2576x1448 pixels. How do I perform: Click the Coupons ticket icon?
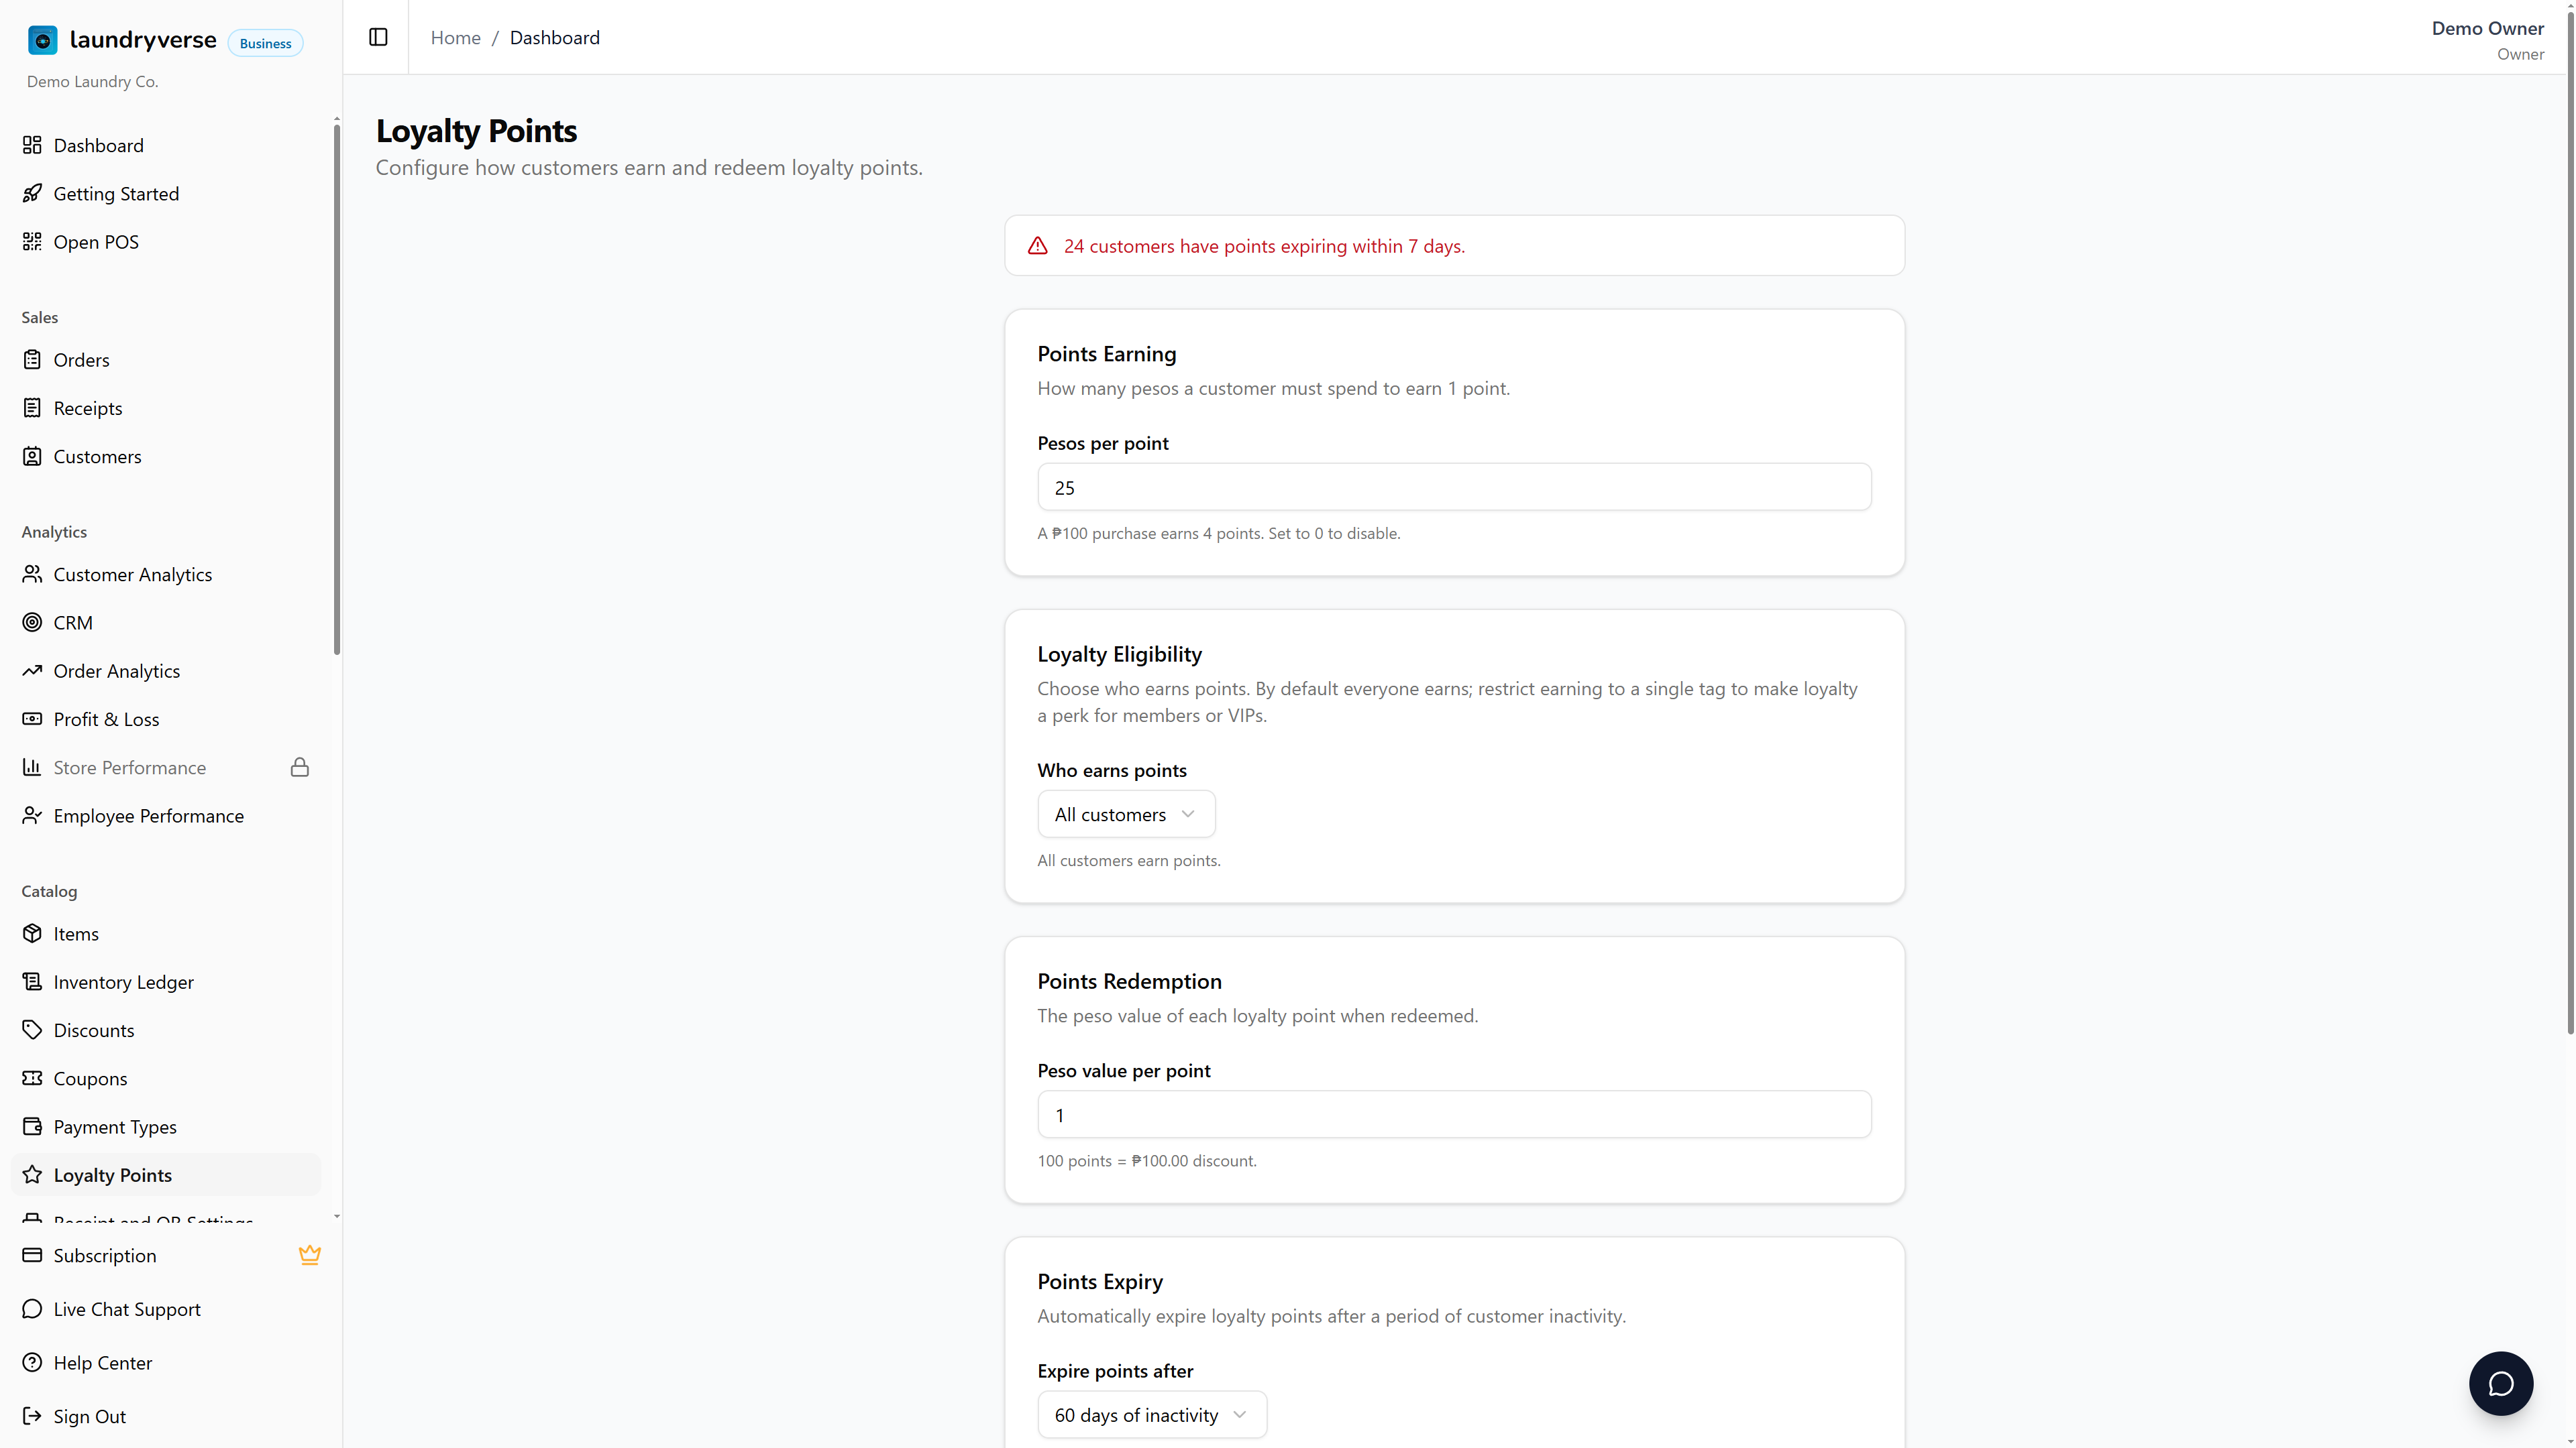click(32, 1077)
